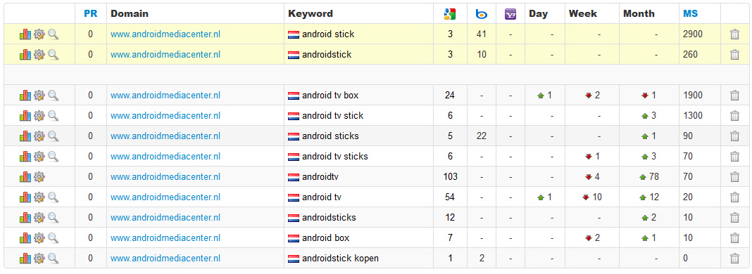Viewport: 752px width, 274px height.
Task: Sort by PR column header
Action: (x=91, y=14)
